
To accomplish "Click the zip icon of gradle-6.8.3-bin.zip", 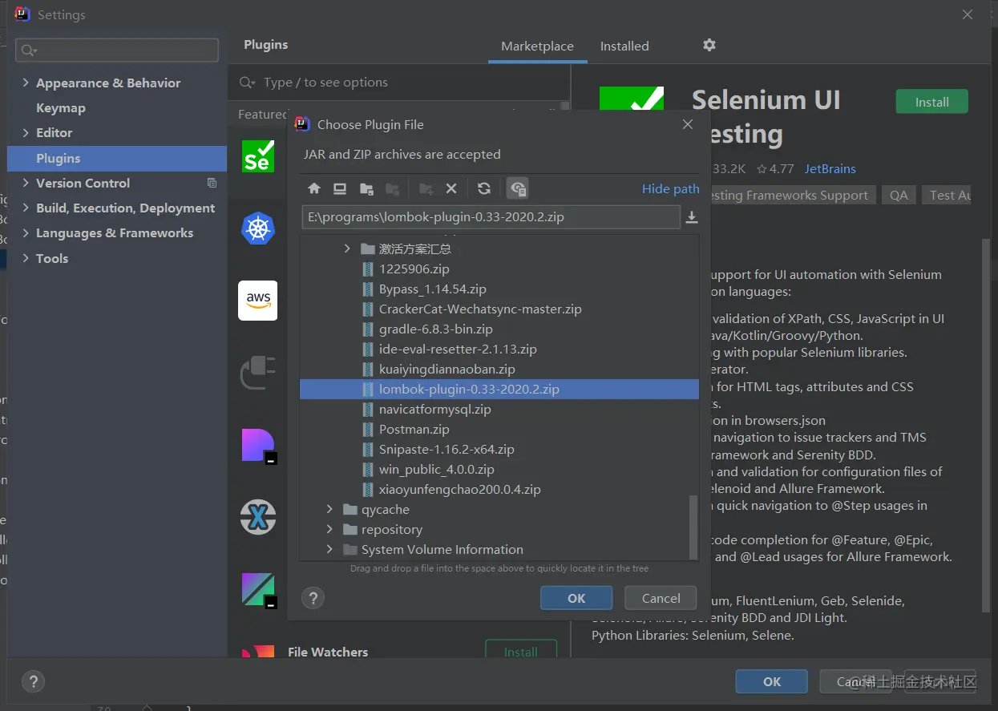I will point(368,329).
